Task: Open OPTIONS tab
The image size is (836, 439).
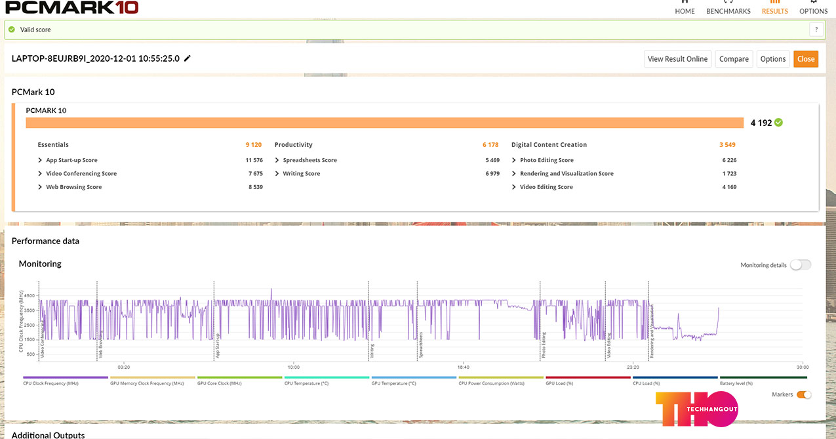Action: click(x=813, y=8)
